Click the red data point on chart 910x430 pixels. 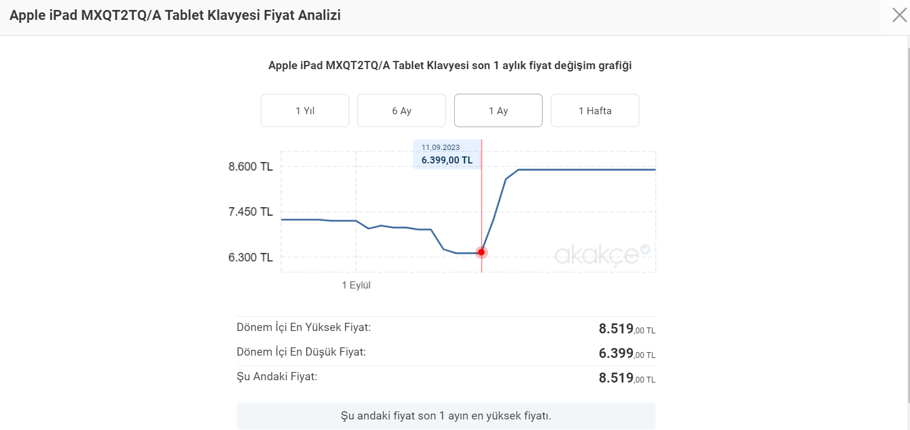click(x=482, y=252)
